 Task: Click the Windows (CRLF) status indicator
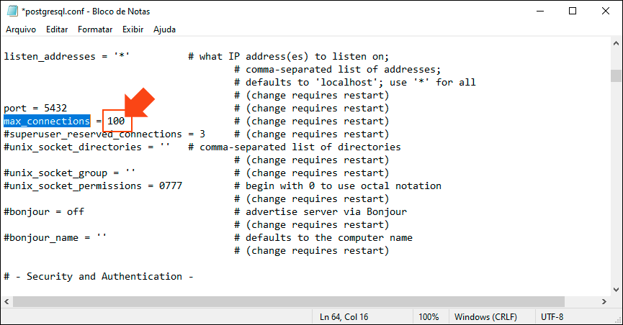[482, 316]
